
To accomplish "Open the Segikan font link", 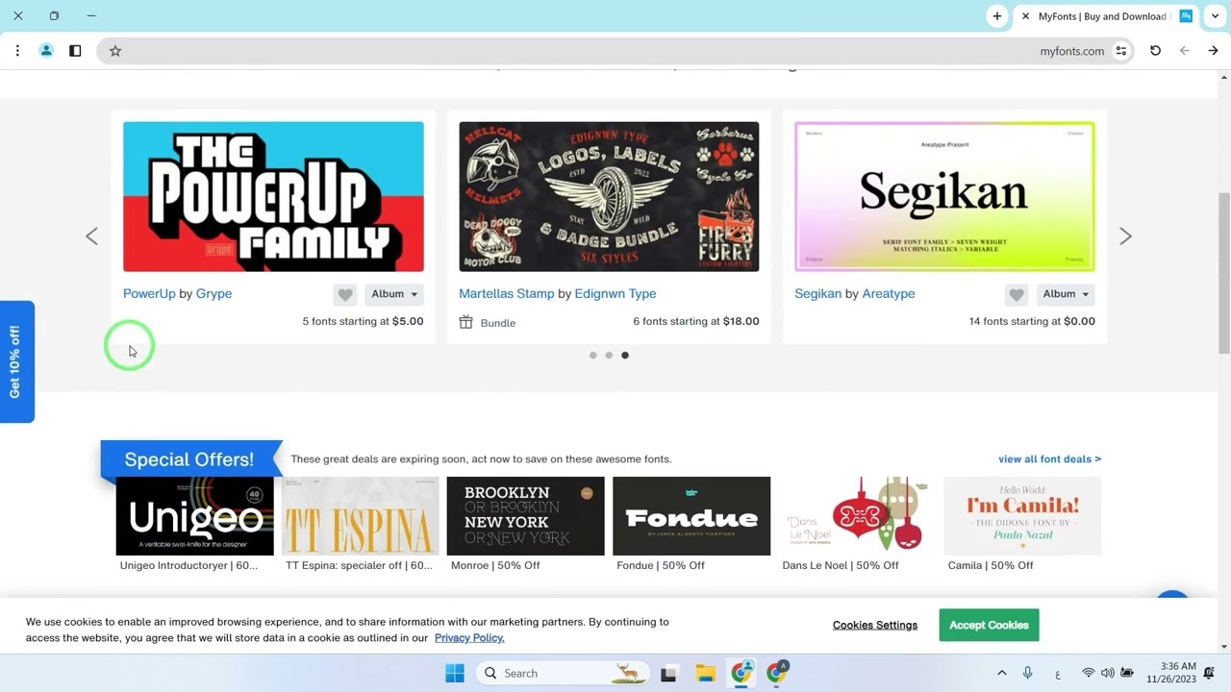I will [x=817, y=293].
